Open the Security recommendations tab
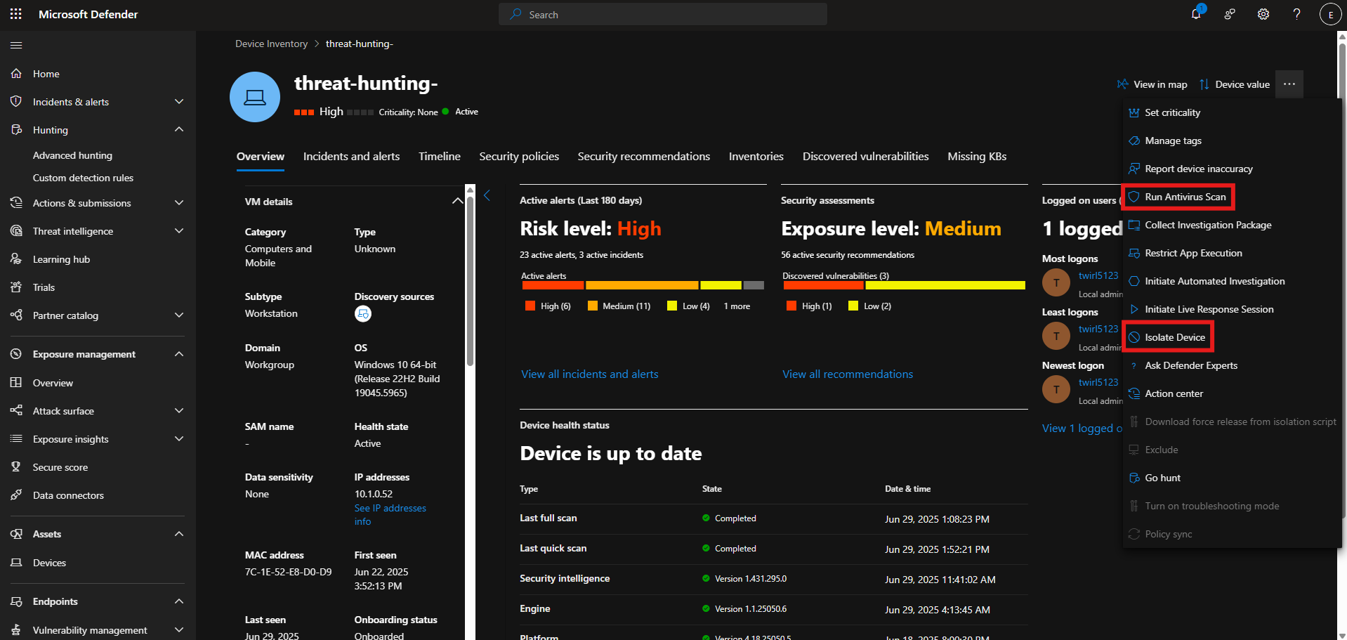Screen dimensions: 1347x640 644,156
